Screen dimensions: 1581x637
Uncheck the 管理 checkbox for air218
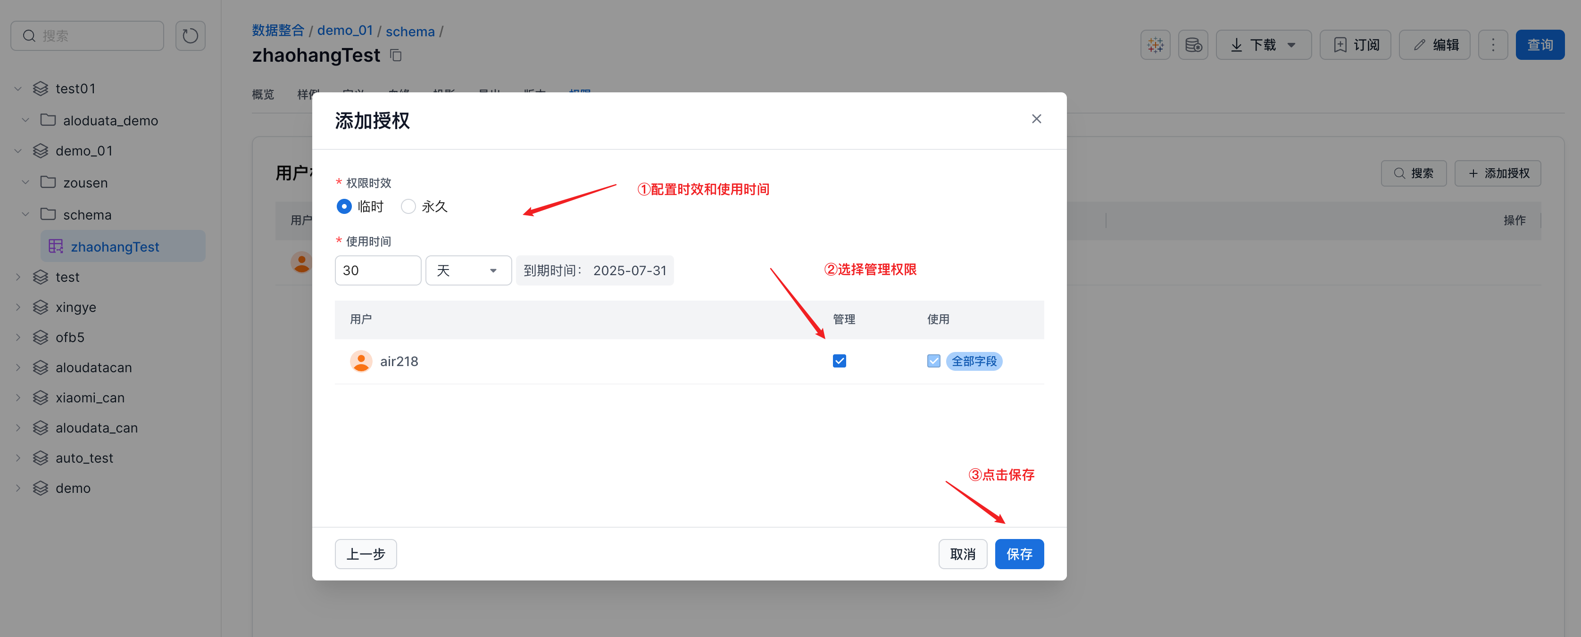click(839, 361)
